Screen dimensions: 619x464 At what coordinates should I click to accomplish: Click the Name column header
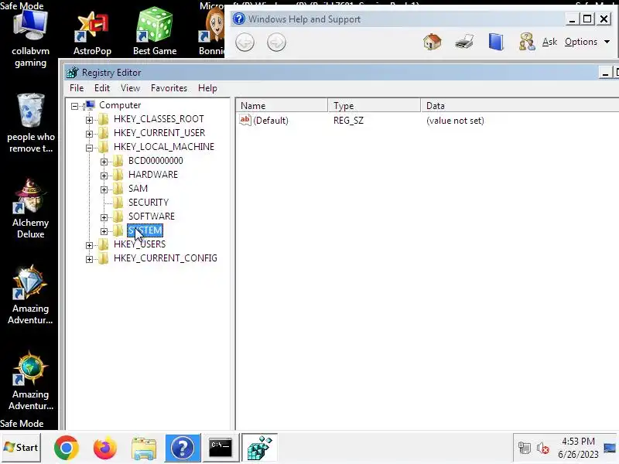pyautogui.click(x=282, y=106)
